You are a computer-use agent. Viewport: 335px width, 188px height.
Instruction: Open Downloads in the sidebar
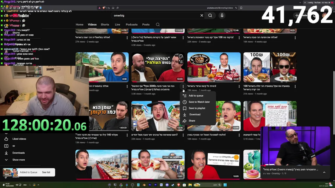pos(18,153)
